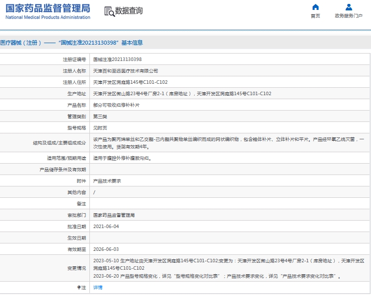371x297 pixels.
Task: Select registration number value 国械注准20213130398
Action: coord(117,59)
